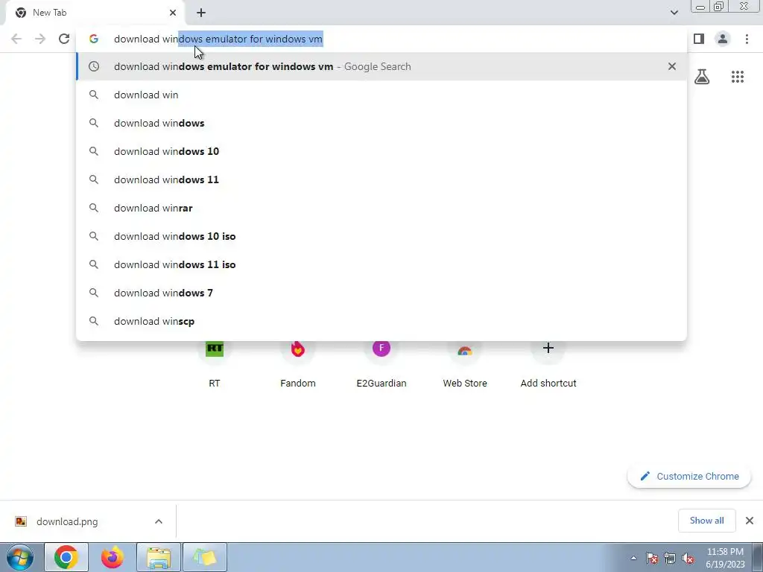The width and height of the screenshot is (763, 572).
Task: Click Show all downloads
Action: point(706,521)
